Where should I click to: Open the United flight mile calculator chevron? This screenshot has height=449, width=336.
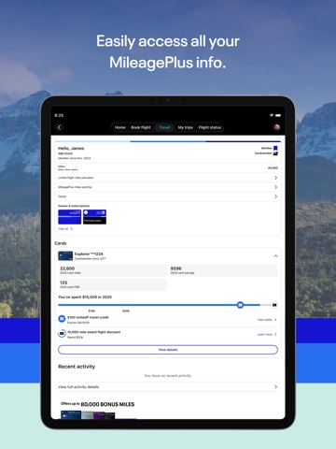[275, 178]
